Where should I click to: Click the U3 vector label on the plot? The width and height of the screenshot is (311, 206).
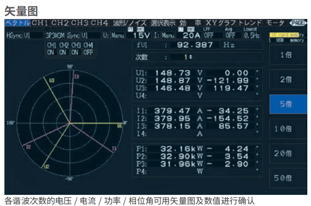point(52,80)
